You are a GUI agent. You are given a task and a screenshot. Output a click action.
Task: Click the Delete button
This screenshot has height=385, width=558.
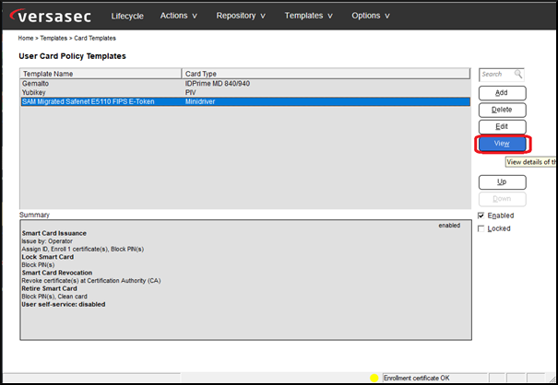(x=502, y=110)
